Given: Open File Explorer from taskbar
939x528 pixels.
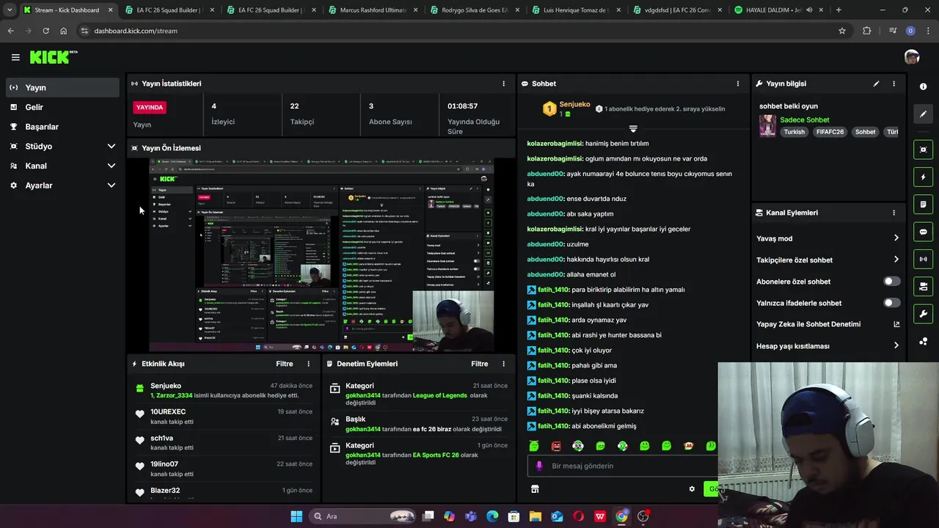Looking at the screenshot, I should tap(536, 516).
